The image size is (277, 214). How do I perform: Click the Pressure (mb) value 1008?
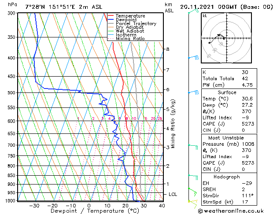(248, 144)
